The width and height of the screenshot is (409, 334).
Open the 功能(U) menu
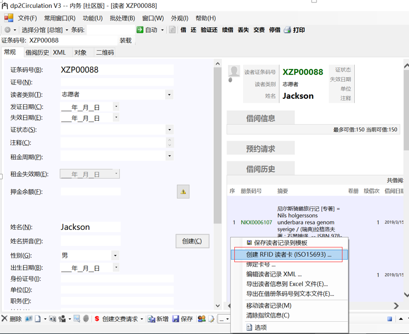pyautogui.click(x=92, y=18)
